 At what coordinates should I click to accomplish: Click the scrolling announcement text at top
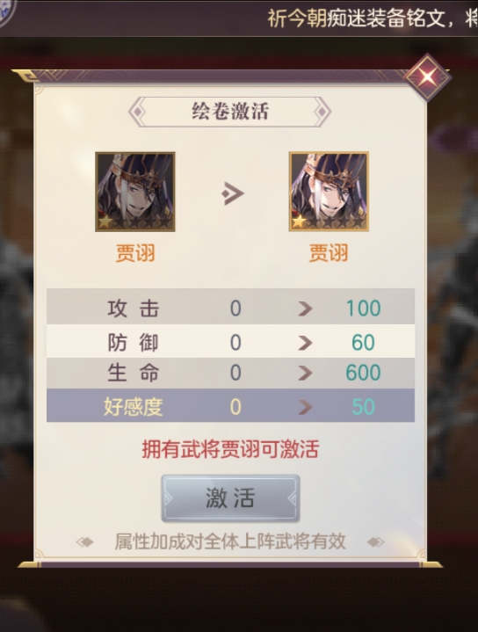coord(373,18)
